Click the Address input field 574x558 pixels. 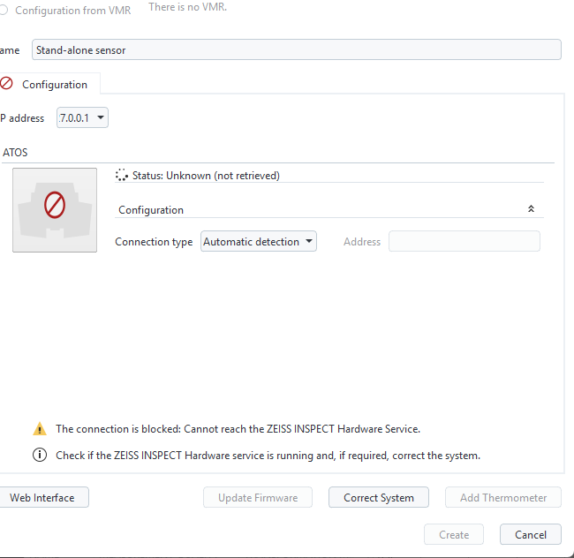pyautogui.click(x=464, y=242)
